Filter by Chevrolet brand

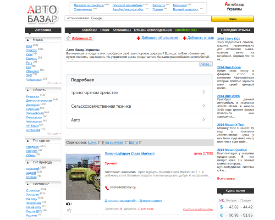pyautogui.click(x=33, y=71)
